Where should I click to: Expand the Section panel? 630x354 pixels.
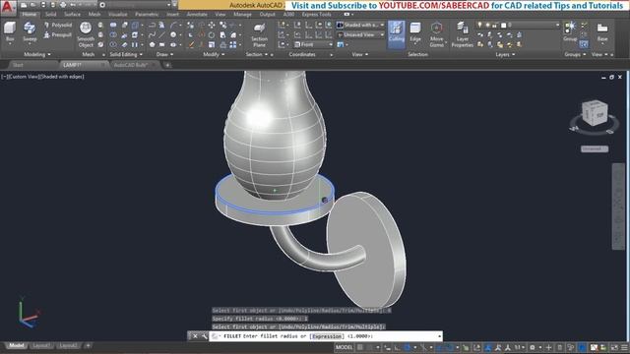(x=256, y=54)
